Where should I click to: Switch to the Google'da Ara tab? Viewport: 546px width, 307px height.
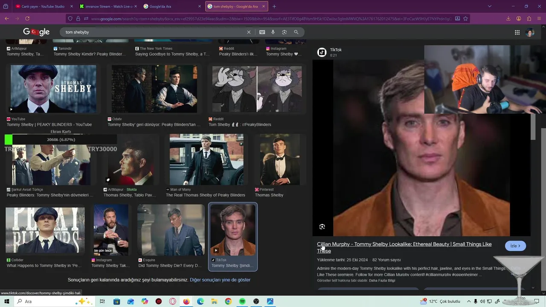pos(172,6)
